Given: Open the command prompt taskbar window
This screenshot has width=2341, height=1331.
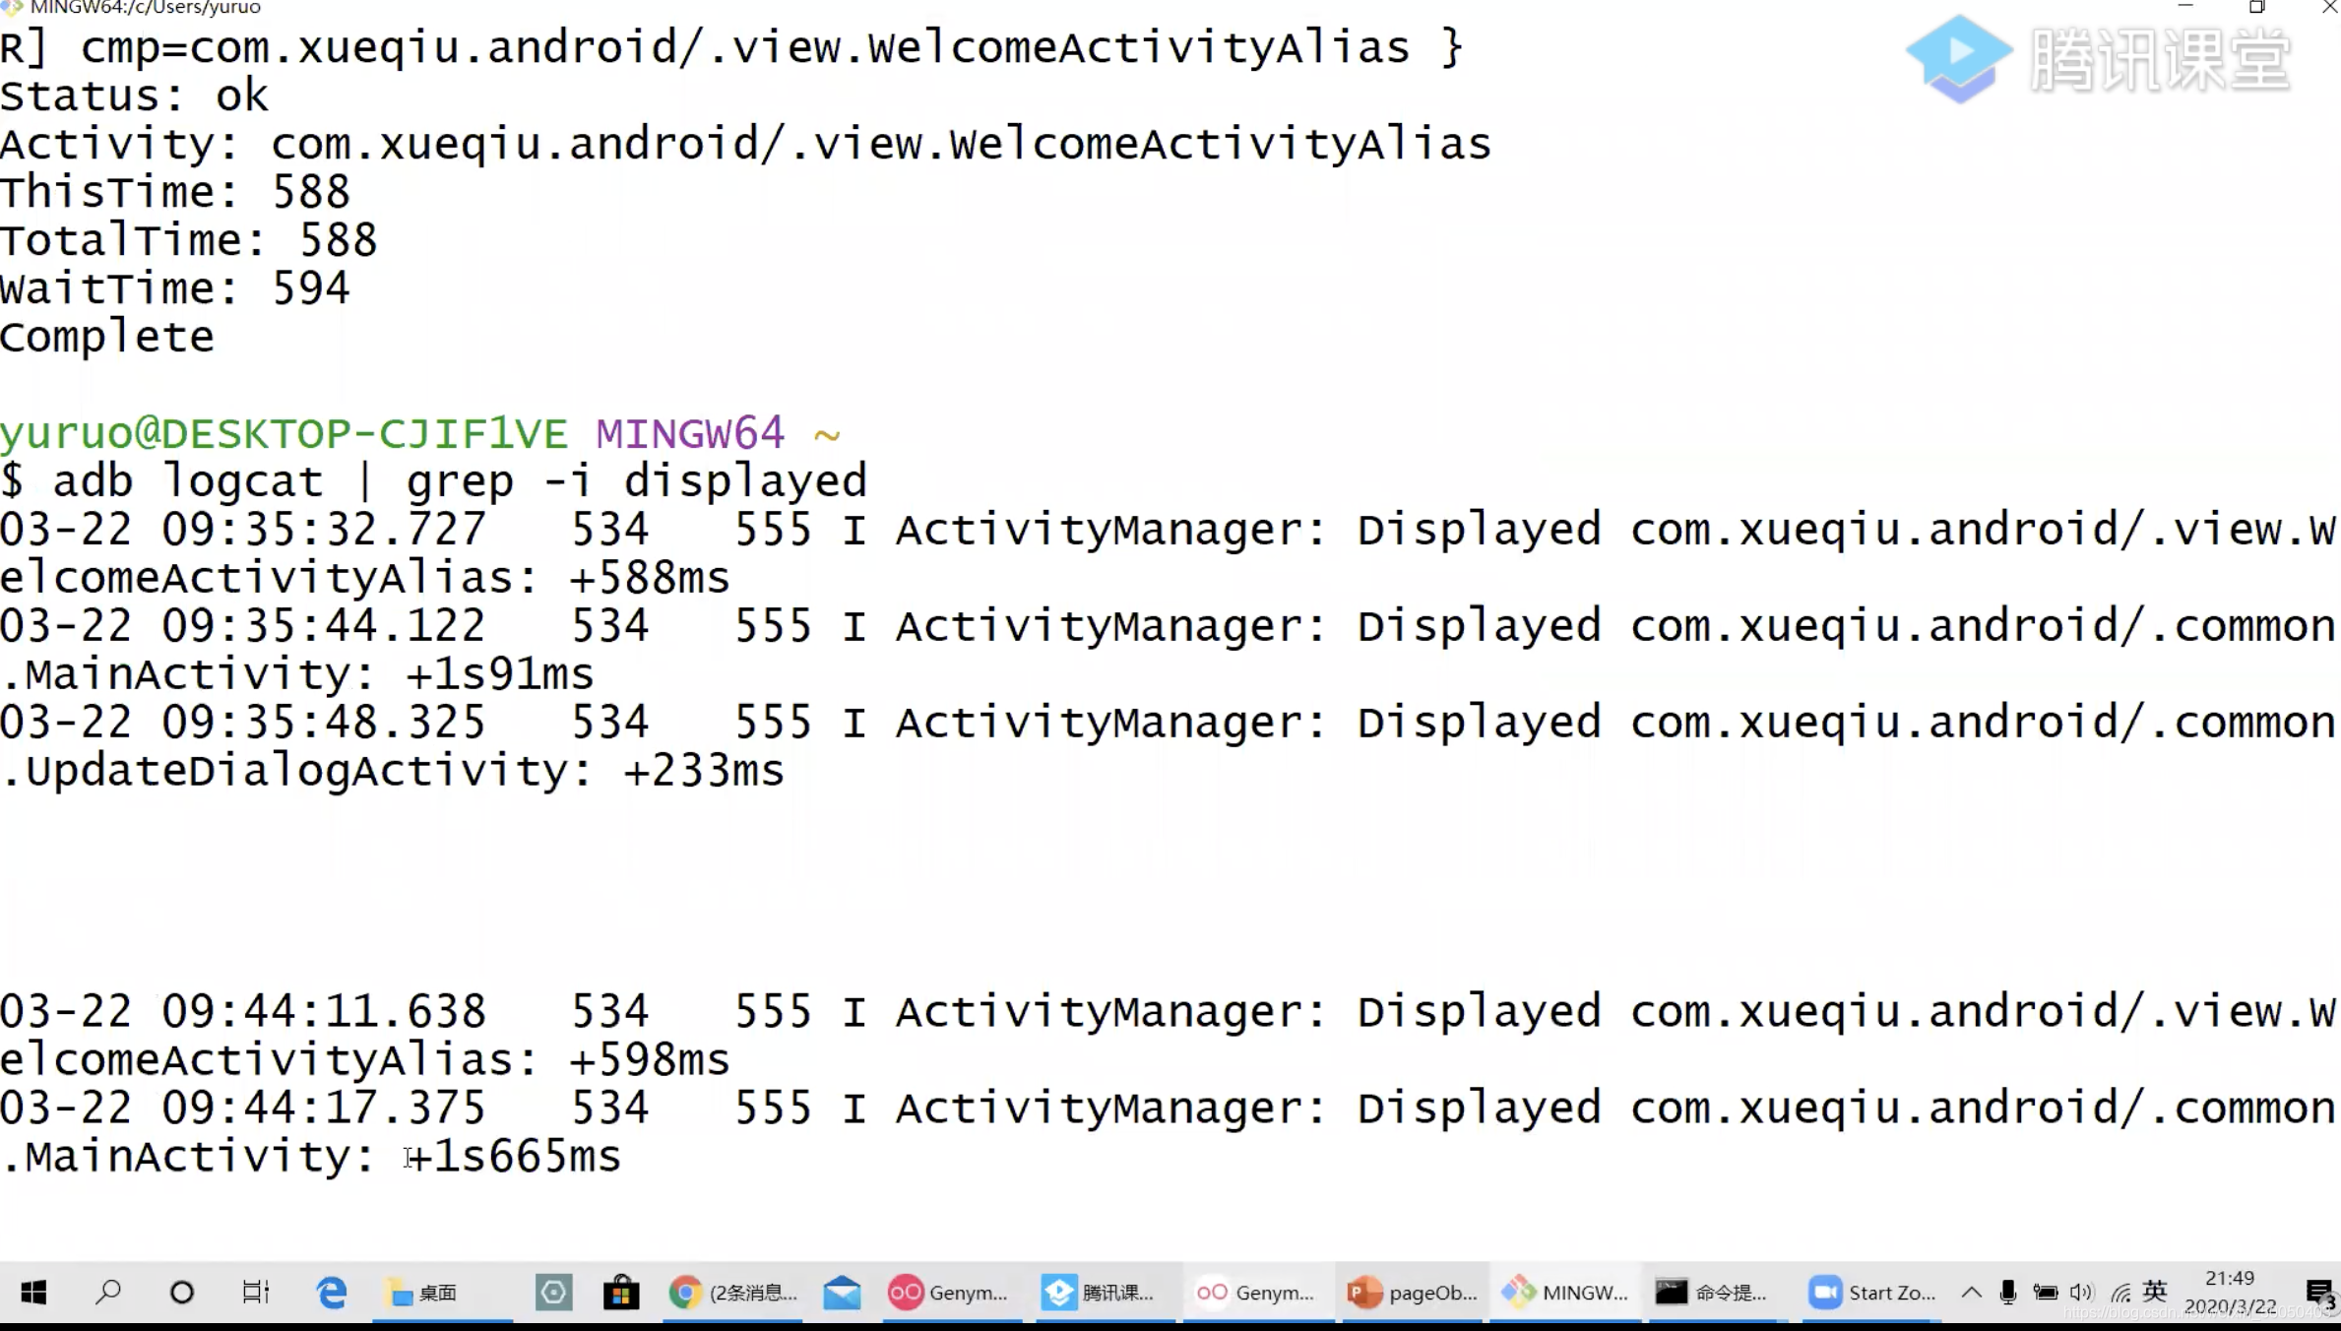Looking at the screenshot, I should [1712, 1293].
